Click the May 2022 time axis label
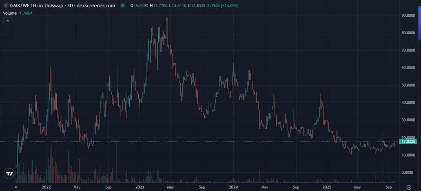Viewport: 421px width, 191px height. click(x=77, y=187)
